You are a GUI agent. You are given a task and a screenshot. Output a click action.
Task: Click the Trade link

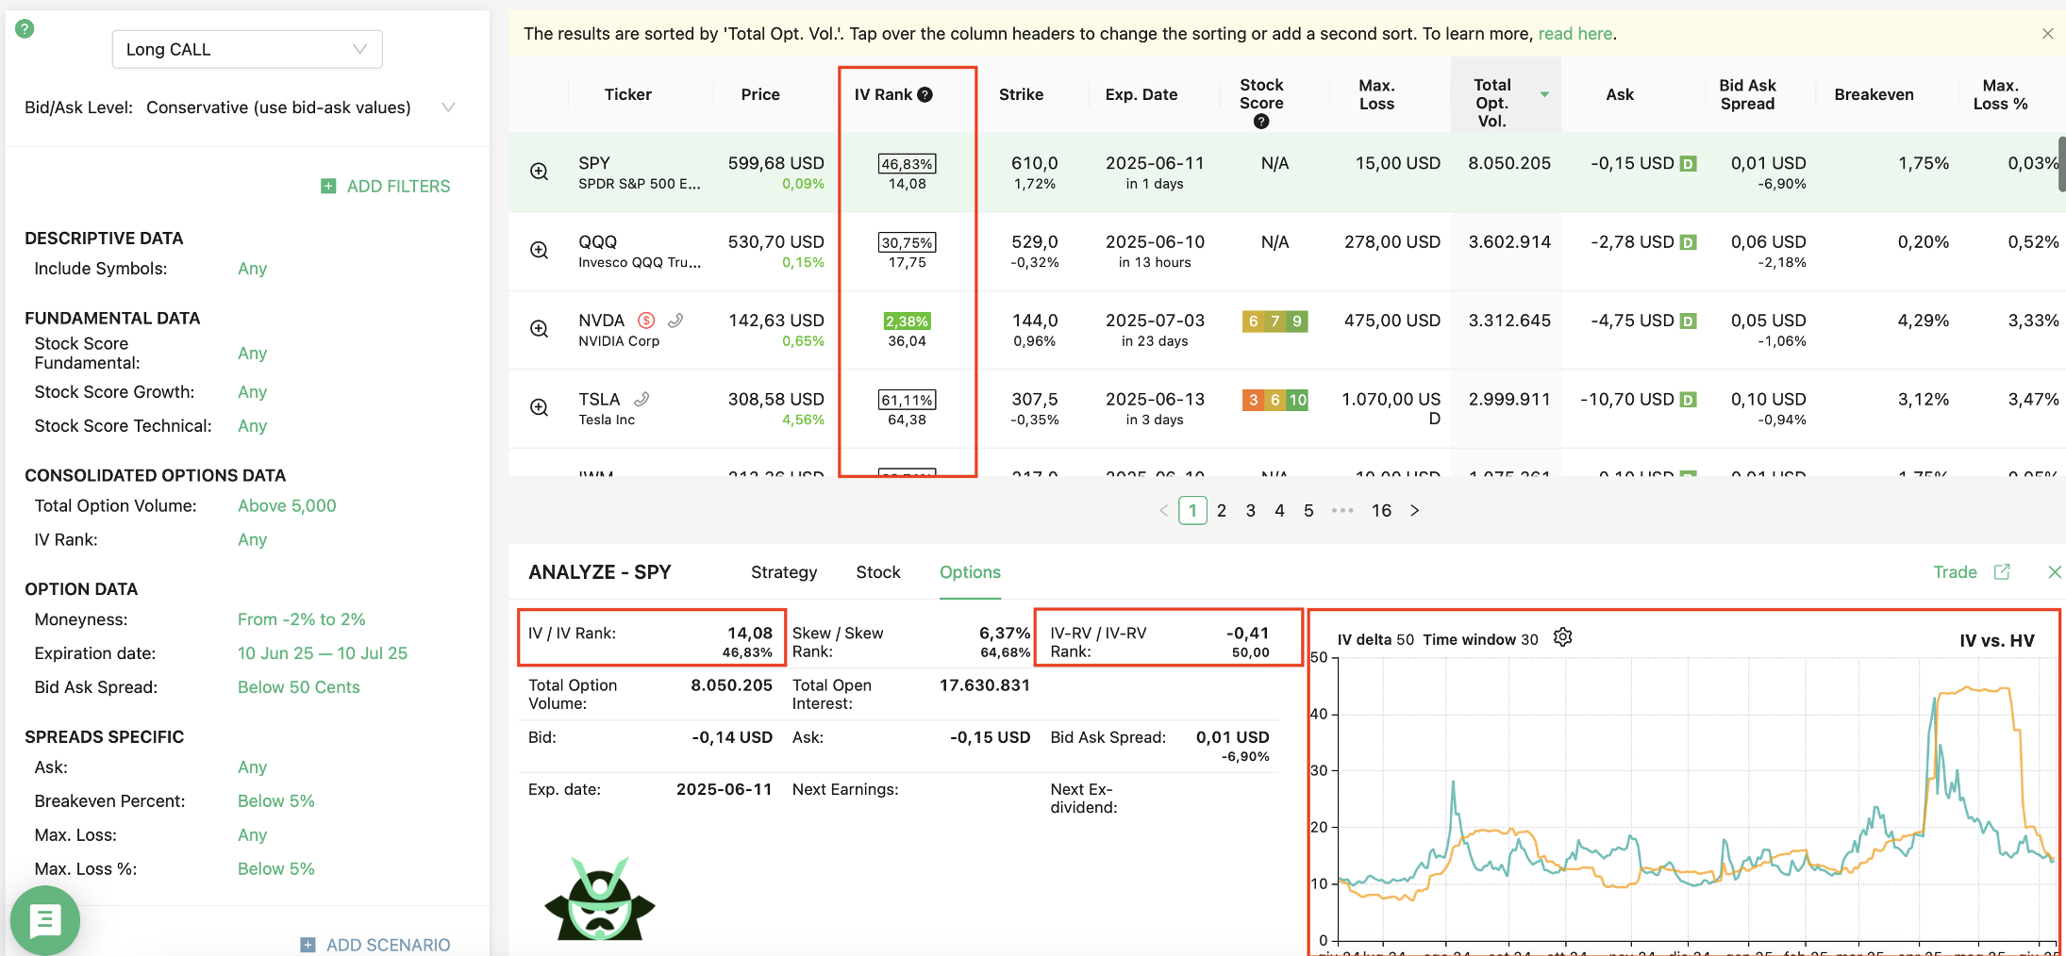[x=1955, y=572]
